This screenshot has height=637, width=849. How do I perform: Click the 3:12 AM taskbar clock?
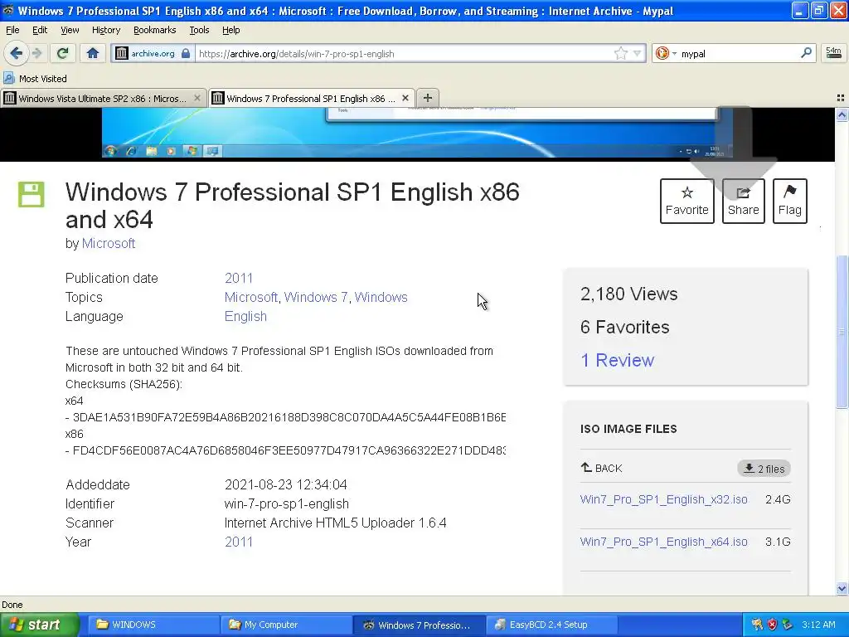818,625
